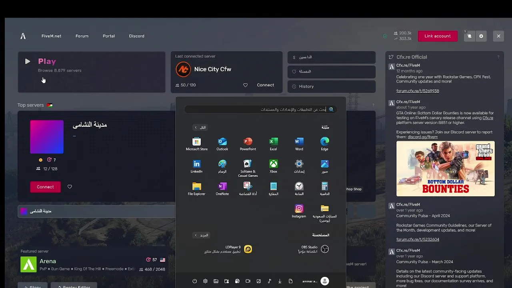
Task: Favorite the مدينة النشامى server with heart
Action: [70, 187]
